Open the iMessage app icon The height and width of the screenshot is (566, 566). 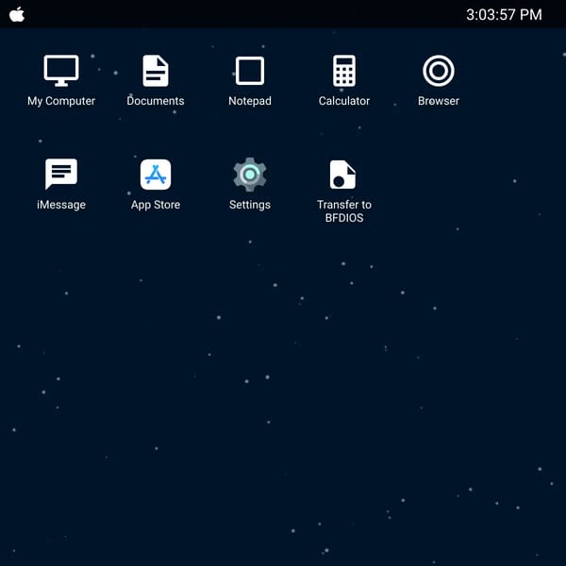pyautogui.click(x=61, y=174)
